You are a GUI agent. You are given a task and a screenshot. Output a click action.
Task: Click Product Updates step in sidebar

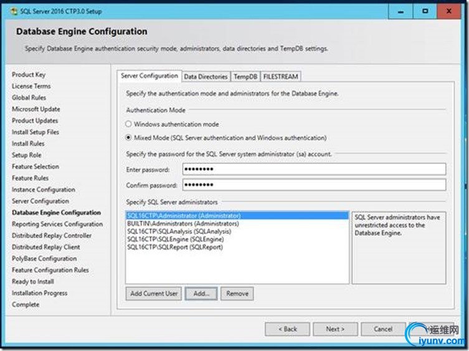coord(35,121)
